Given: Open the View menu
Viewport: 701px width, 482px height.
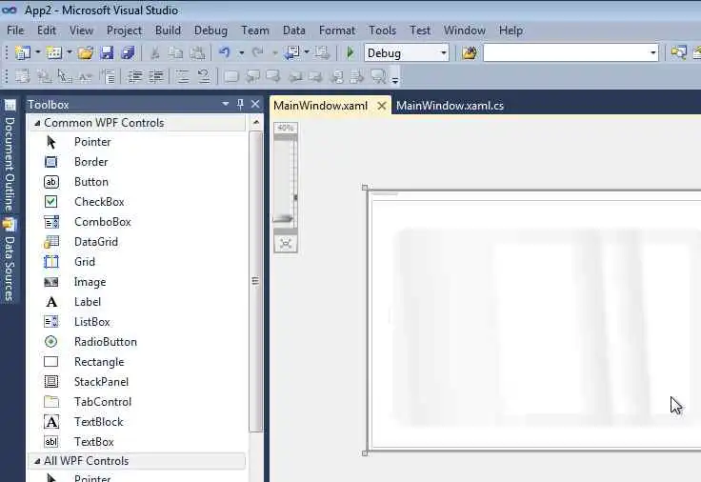Looking at the screenshot, I should (81, 30).
